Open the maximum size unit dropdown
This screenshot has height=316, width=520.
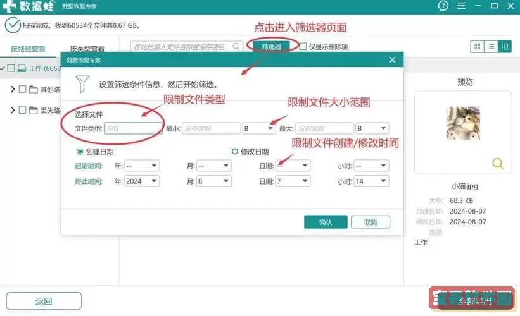click(372, 128)
